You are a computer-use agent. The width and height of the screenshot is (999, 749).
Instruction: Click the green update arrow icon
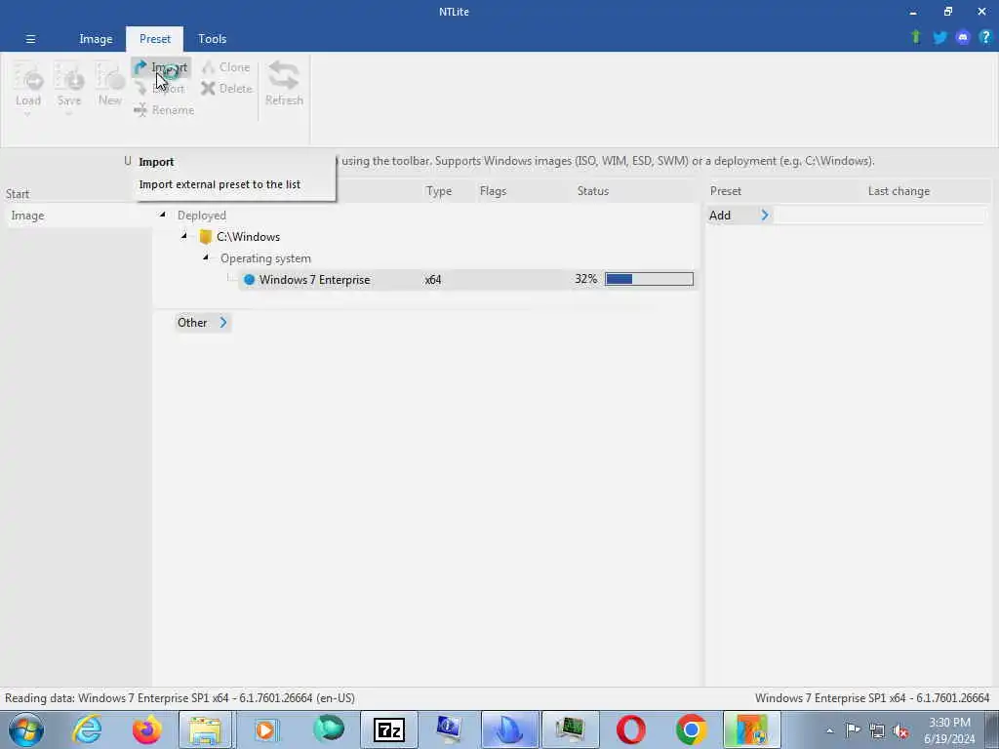click(x=916, y=38)
